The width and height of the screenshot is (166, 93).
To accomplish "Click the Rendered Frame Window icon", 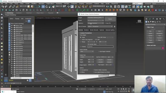I will coord(141,7).
